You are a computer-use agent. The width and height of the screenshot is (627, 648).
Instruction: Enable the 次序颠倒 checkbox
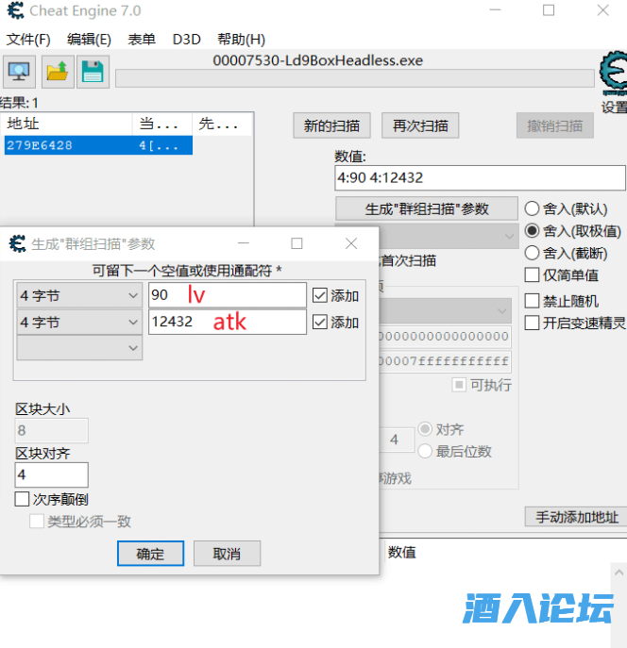click(23, 499)
